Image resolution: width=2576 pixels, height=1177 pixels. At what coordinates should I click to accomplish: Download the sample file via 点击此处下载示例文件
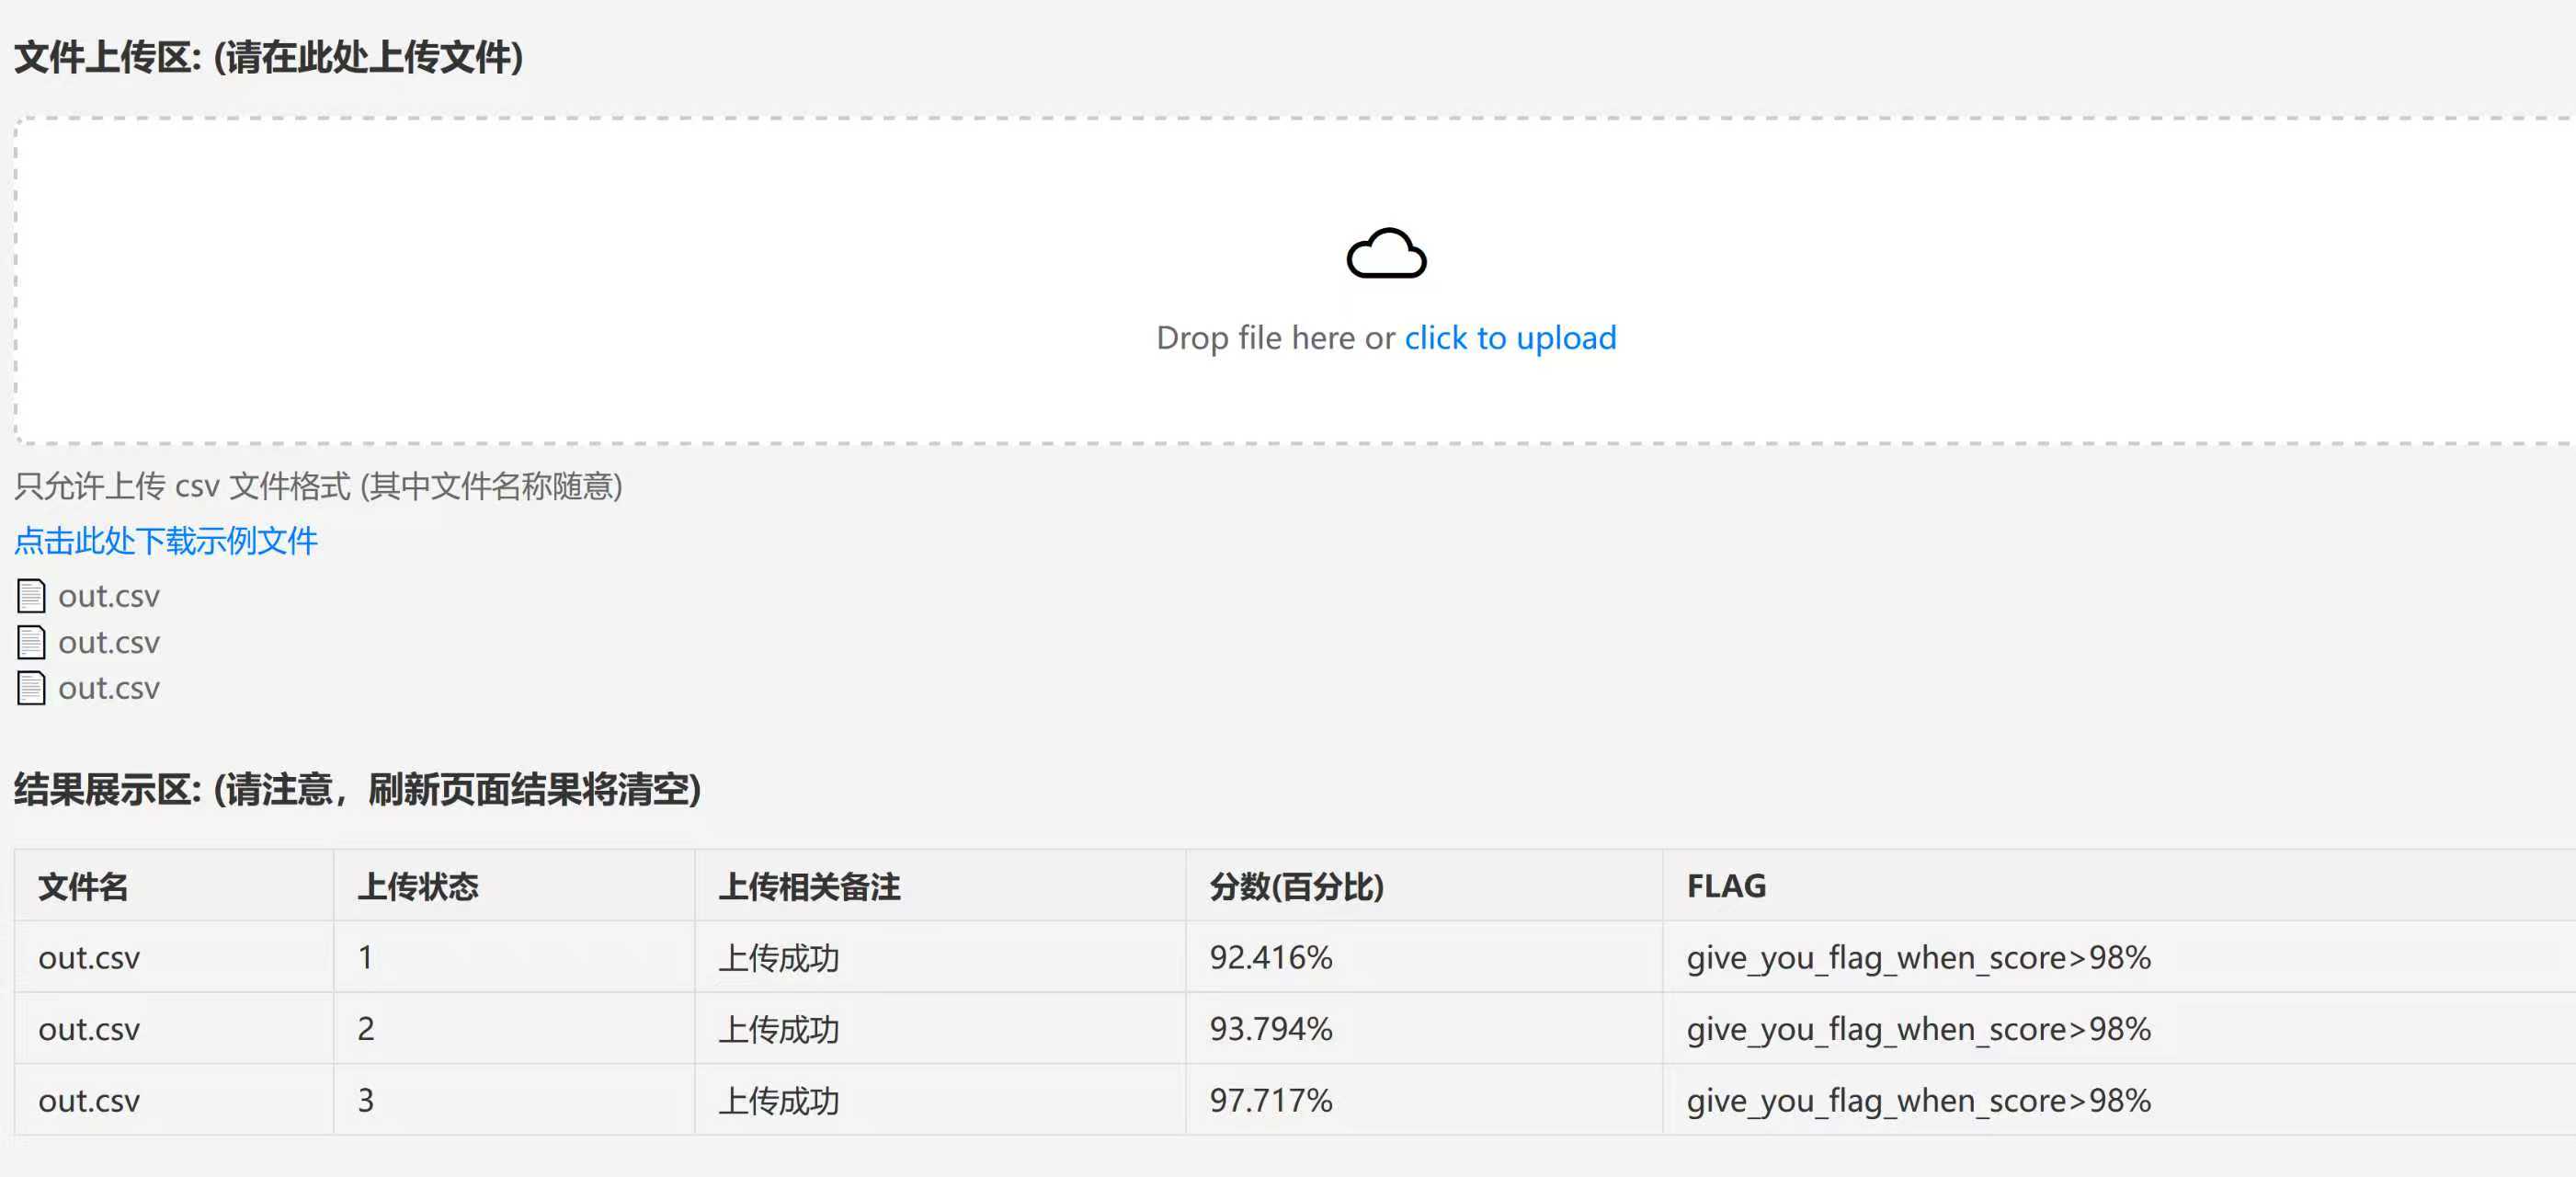point(166,541)
